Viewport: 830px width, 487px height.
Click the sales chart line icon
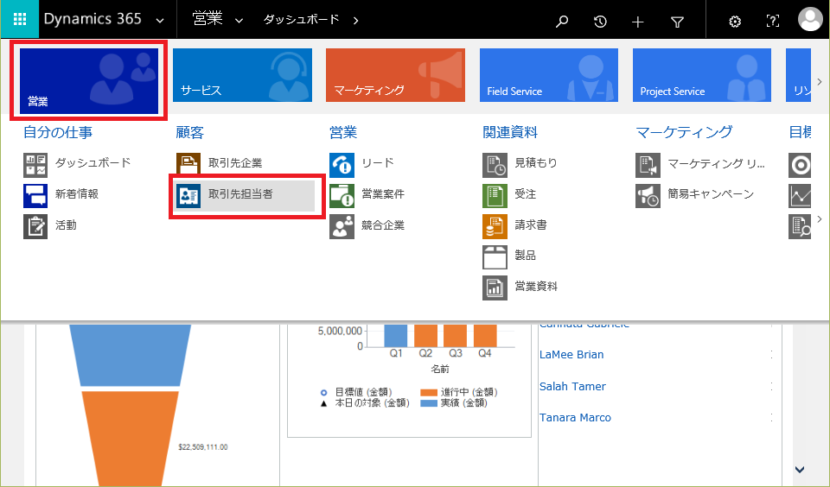pyautogui.click(x=800, y=196)
